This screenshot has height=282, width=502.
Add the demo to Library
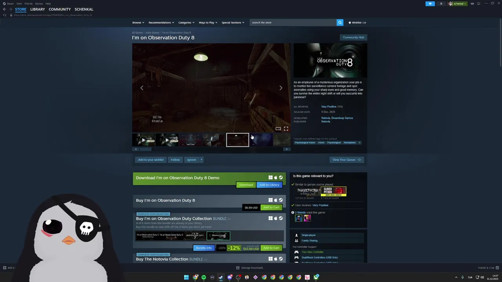pyautogui.click(x=269, y=185)
